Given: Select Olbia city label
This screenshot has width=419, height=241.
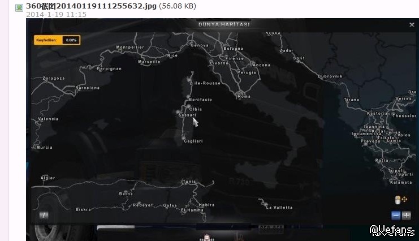Looking at the screenshot, I should point(195,109).
